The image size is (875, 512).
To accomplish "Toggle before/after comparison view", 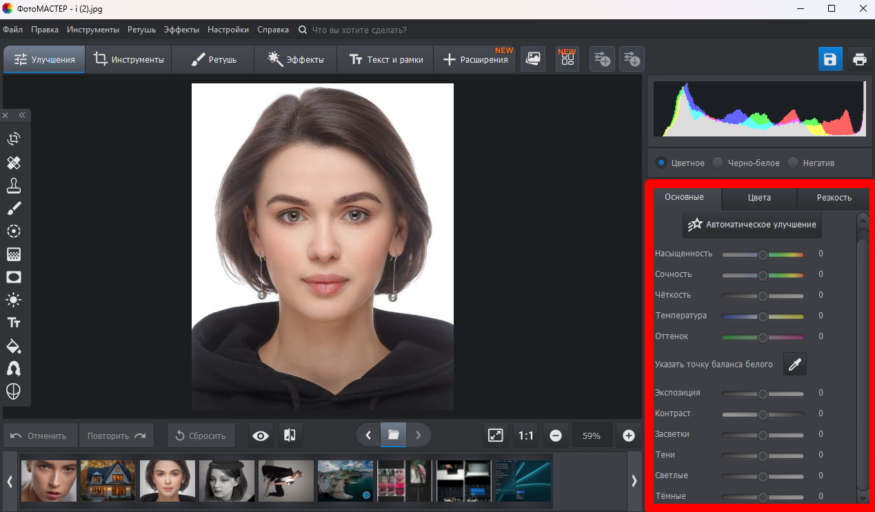I will 290,436.
